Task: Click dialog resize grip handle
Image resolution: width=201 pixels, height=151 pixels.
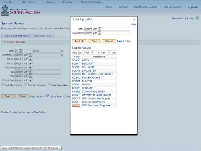Action: point(136,133)
